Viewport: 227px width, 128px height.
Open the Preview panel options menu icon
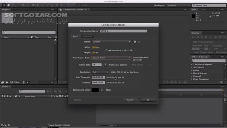[x=222, y=33]
